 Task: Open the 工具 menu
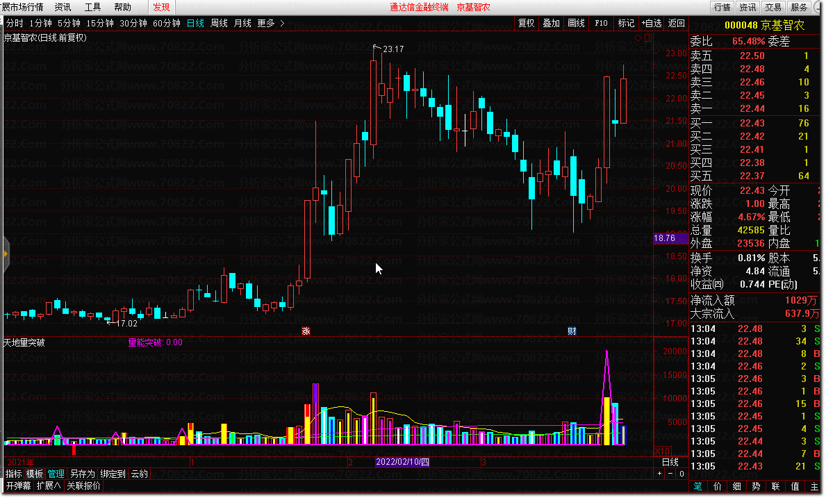point(92,8)
